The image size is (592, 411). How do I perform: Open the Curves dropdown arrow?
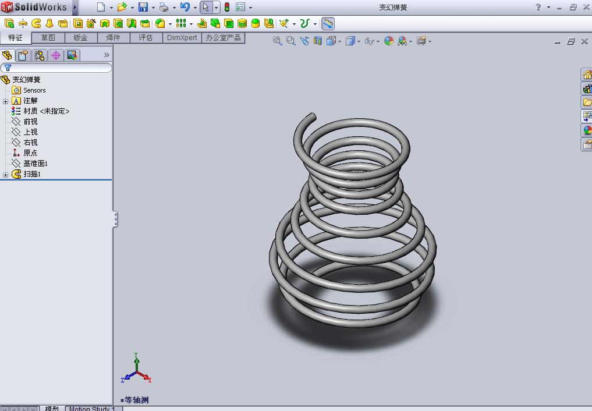tap(315, 24)
